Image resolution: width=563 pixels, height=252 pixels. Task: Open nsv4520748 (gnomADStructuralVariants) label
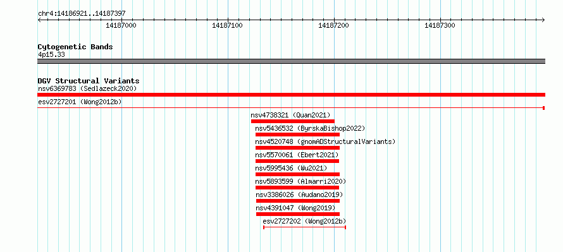click(325, 141)
